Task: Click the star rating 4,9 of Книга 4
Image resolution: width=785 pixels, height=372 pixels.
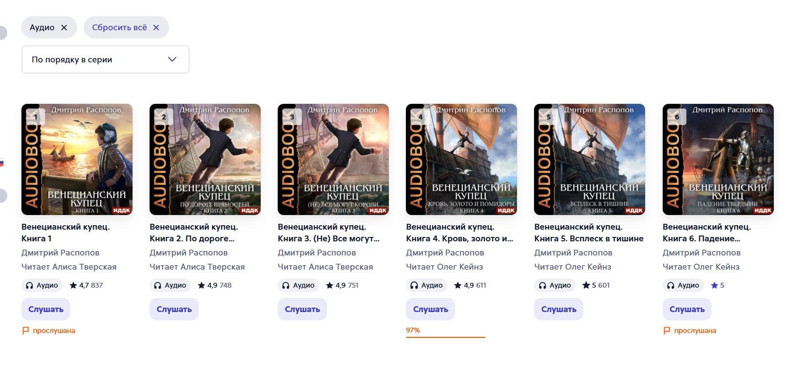Action: [x=463, y=285]
